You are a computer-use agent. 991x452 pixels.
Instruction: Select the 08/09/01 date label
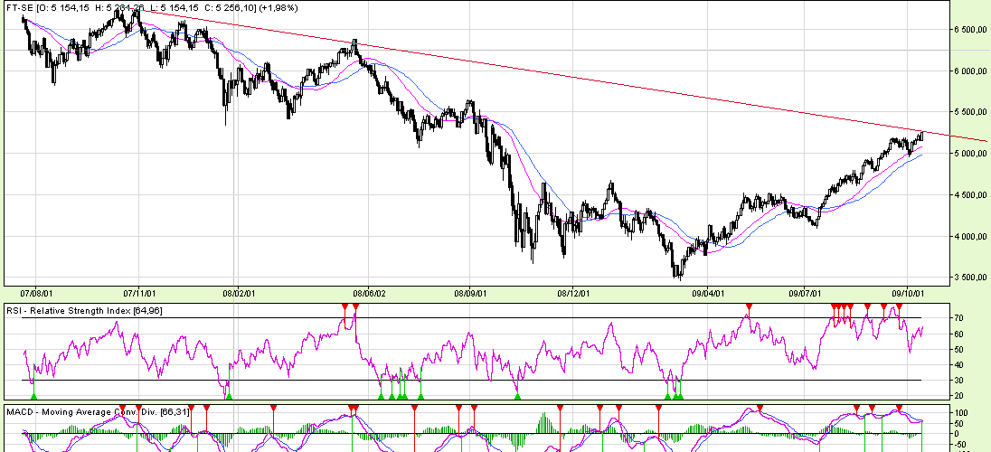(x=469, y=293)
